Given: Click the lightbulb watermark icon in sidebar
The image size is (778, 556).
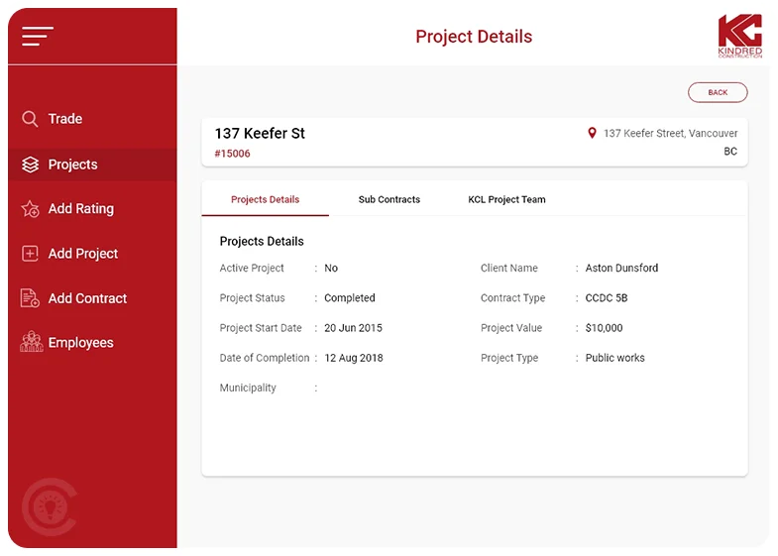Looking at the screenshot, I should (x=46, y=504).
